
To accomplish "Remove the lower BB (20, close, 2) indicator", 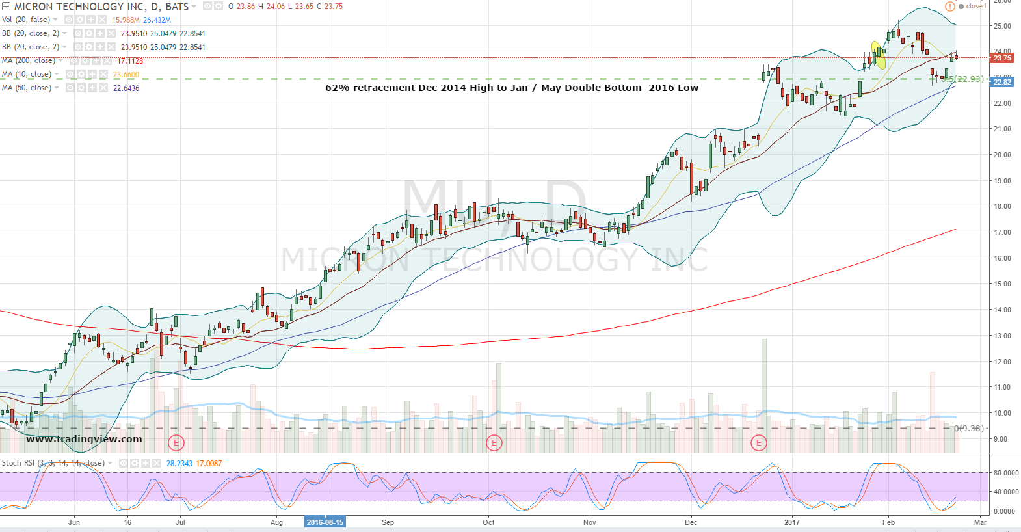I will (x=111, y=47).
